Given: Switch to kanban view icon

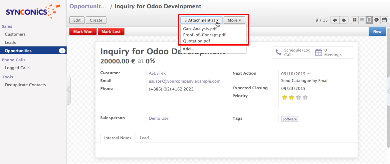Looking at the screenshot, I should pos(355,20).
